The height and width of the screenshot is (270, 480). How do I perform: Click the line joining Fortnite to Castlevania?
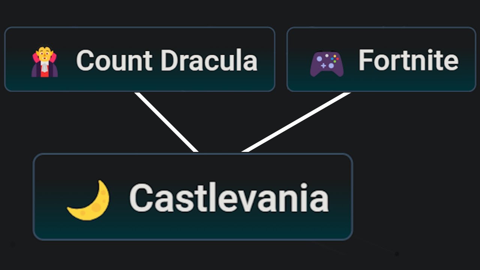296,122
